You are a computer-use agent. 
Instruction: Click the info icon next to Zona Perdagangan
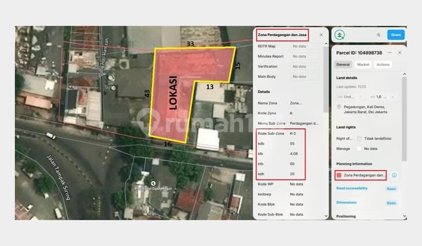[394, 175]
